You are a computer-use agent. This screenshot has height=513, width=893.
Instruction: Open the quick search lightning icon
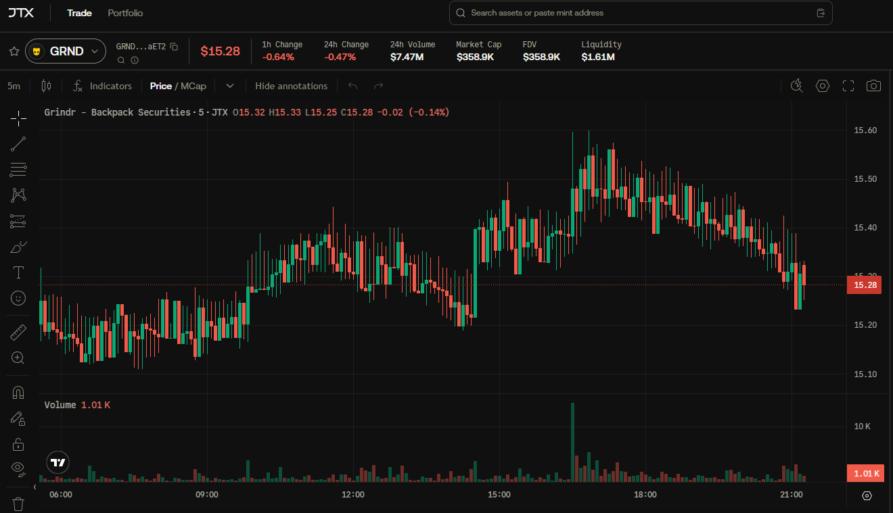(x=797, y=86)
